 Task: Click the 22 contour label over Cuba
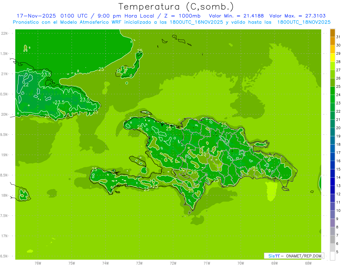[26, 85]
